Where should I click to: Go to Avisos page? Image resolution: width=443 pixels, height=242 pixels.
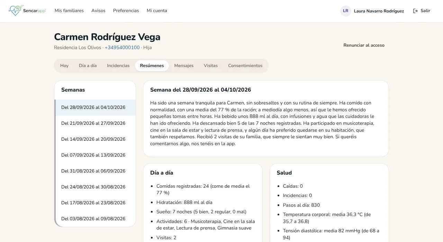click(x=98, y=11)
